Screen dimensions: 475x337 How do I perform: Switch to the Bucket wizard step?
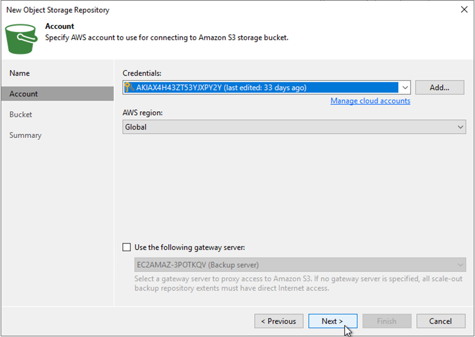(x=21, y=114)
